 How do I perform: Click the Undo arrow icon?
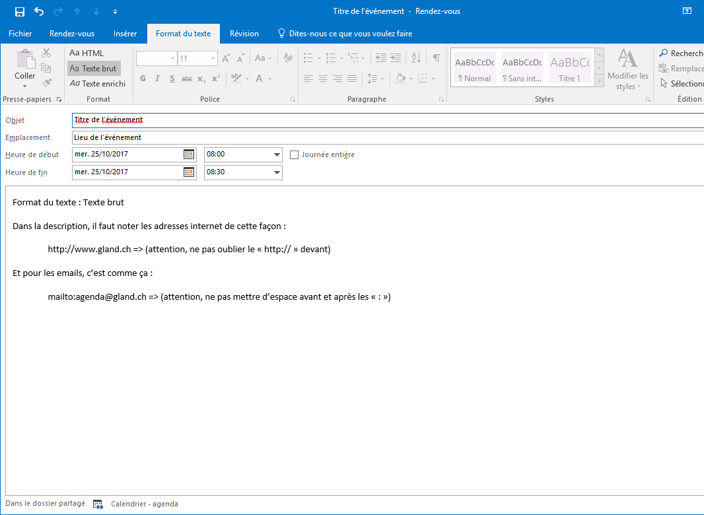click(x=39, y=11)
